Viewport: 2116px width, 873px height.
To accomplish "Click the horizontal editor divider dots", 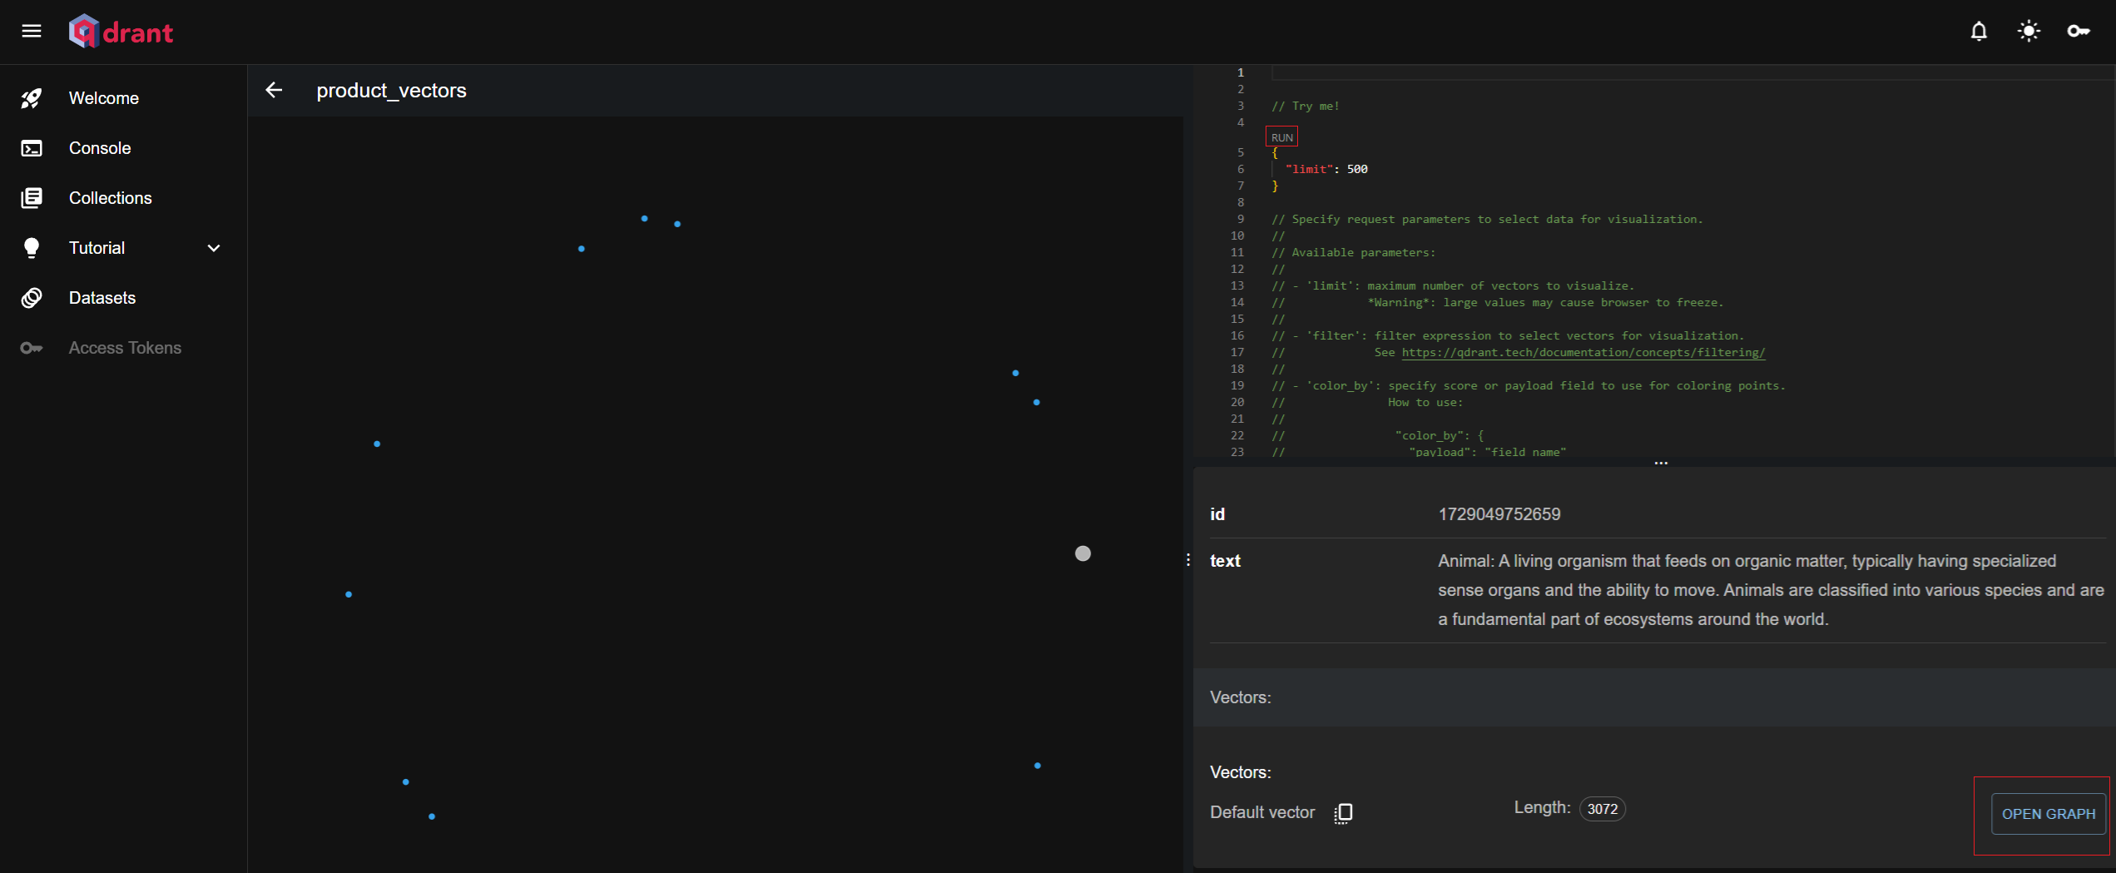I will 1661,463.
